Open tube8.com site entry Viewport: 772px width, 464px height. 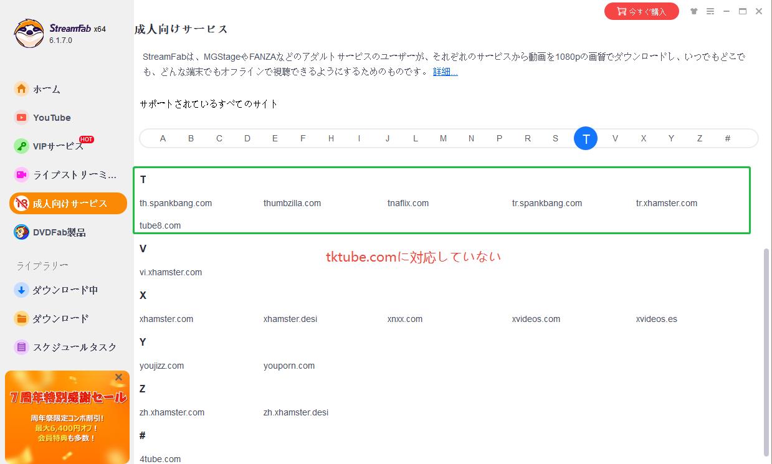pyautogui.click(x=160, y=225)
